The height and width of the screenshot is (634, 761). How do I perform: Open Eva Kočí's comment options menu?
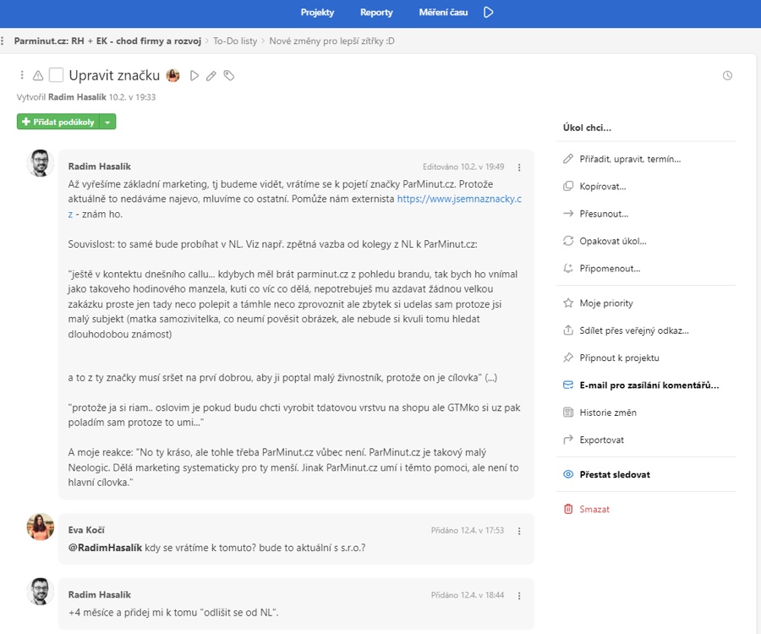tap(519, 531)
